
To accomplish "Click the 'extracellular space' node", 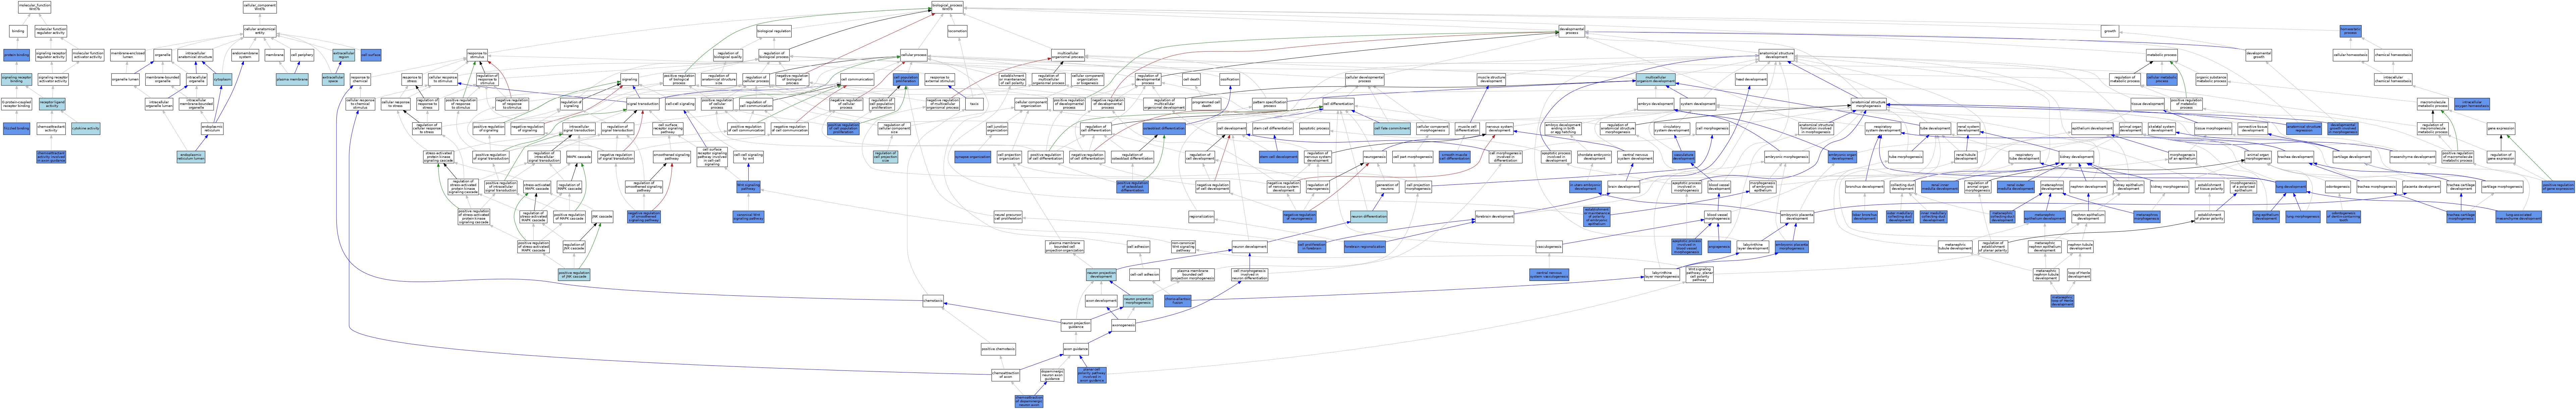I will click(333, 79).
